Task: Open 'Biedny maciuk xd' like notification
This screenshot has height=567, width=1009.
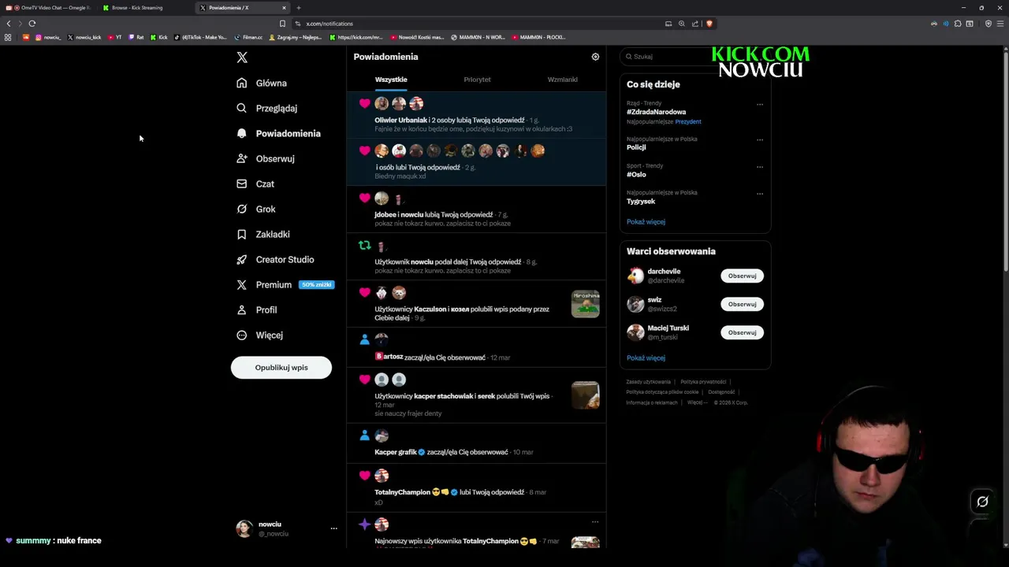Action: (476, 161)
